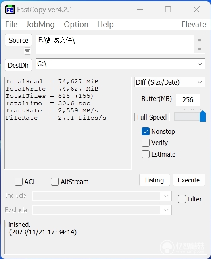
Task: Click the Source field scroll-down arrow
Action: click(x=200, y=49)
